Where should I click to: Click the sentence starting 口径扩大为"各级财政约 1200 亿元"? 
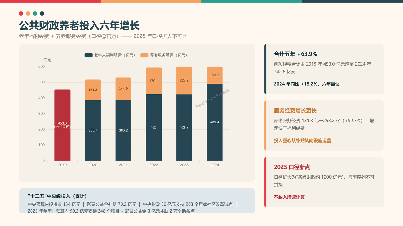(x=324, y=181)
